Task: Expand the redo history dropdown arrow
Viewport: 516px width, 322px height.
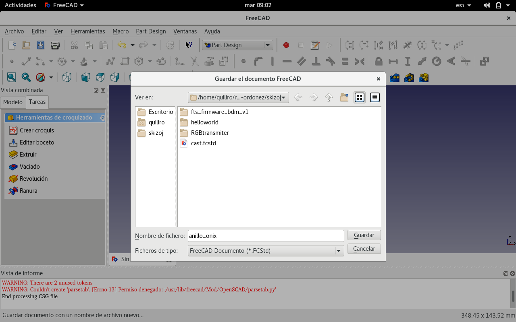Action: tap(154, 45)
